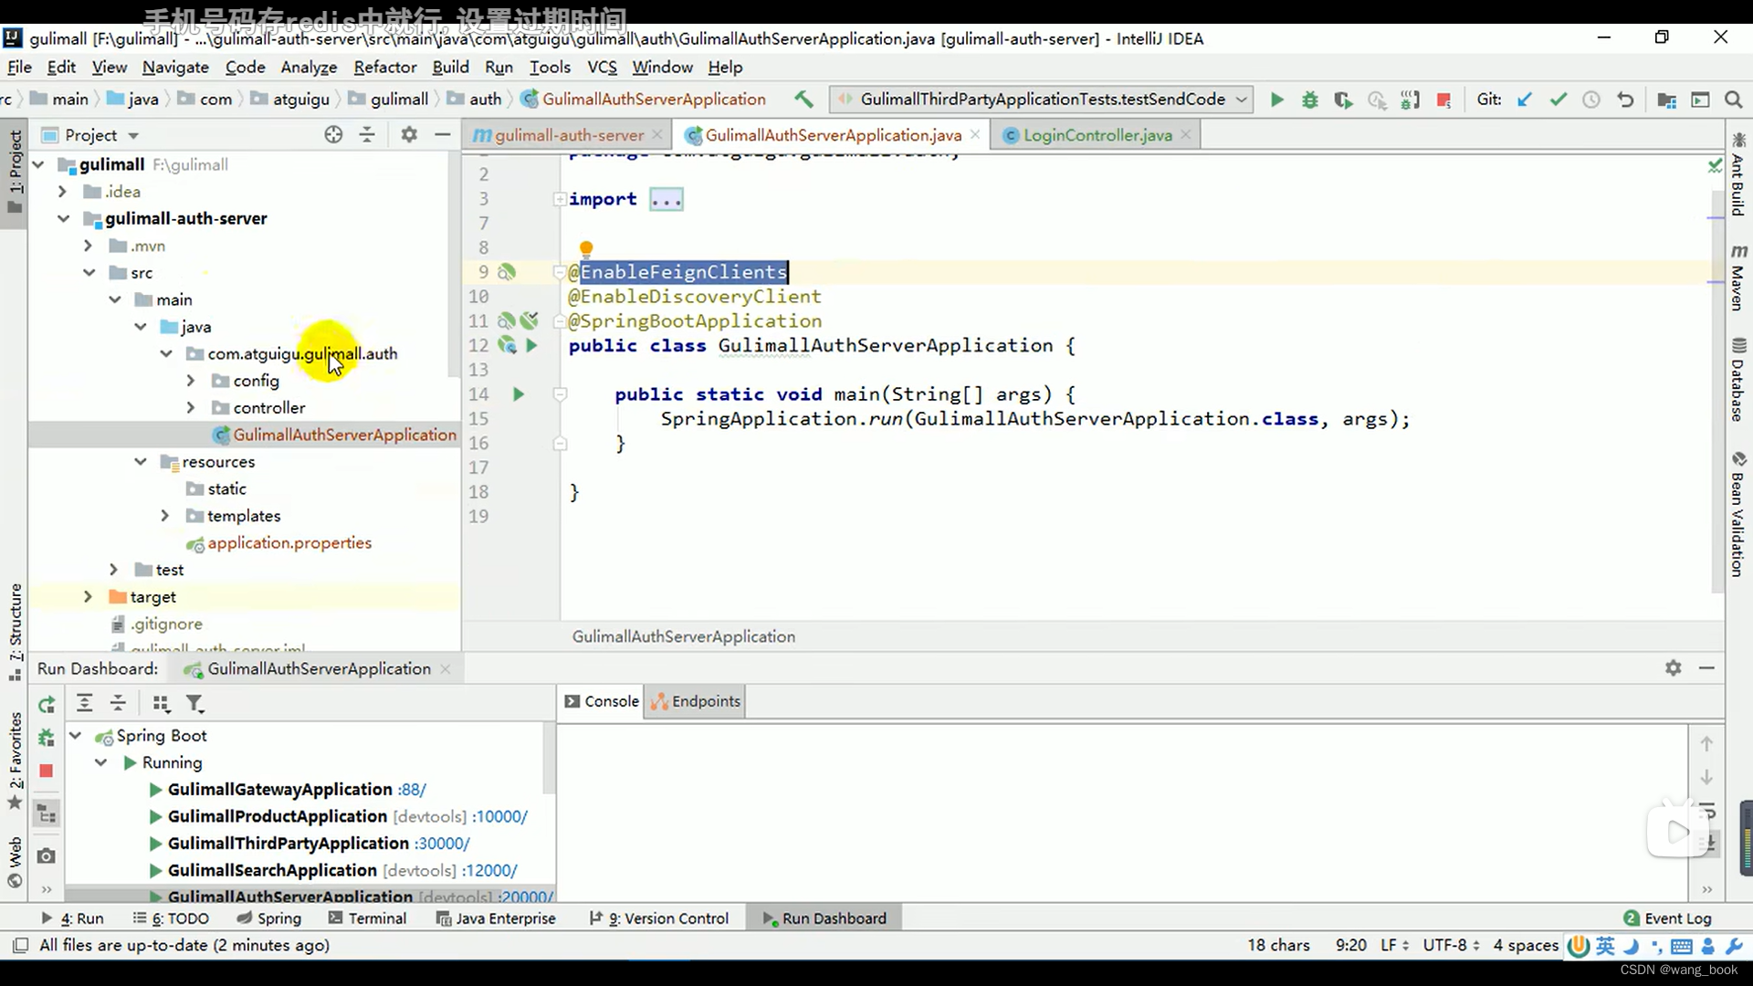Image resolution: width=1753 pixels, height=986 pixels.
Task: Expand the config package
Action: 190,381
